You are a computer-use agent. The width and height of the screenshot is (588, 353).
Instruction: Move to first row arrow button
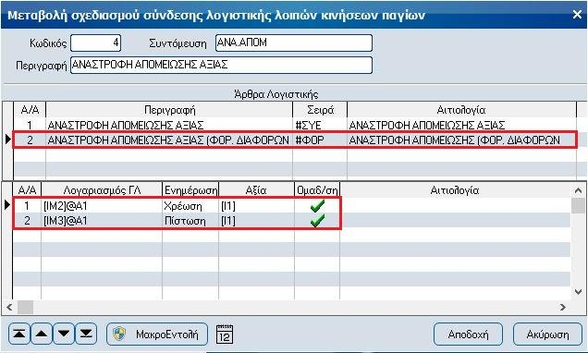19,334
